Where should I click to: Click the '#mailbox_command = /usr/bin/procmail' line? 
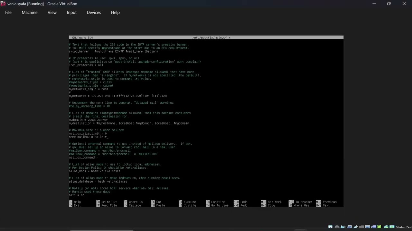coord(100,151)
